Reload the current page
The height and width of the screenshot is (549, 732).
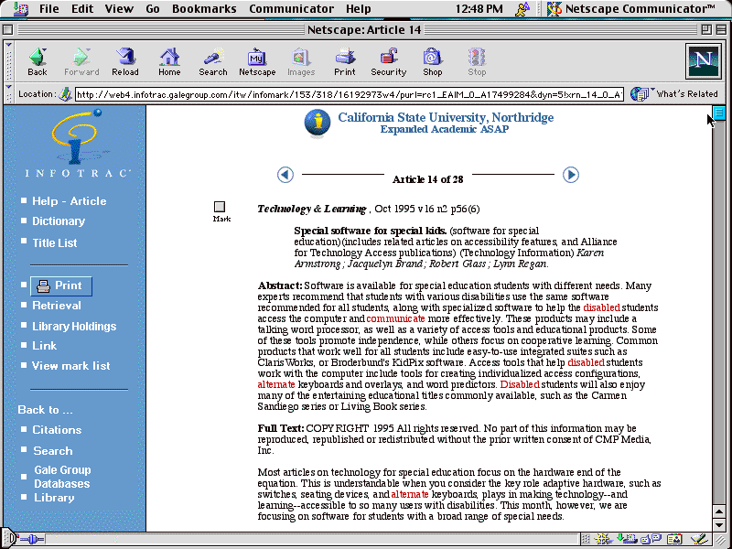(125, 62)
